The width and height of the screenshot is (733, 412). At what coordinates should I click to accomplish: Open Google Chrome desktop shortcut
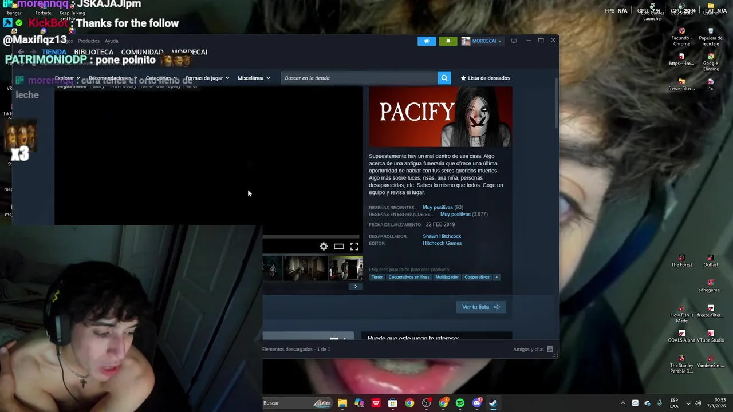pyautogui.click(x=711, y=63)
